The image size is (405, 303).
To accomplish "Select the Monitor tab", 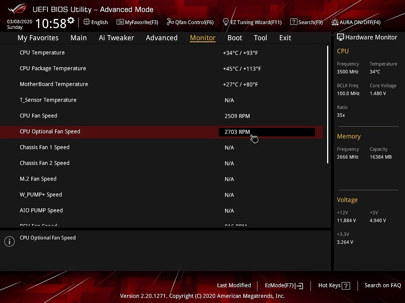I will coord(203,38).
